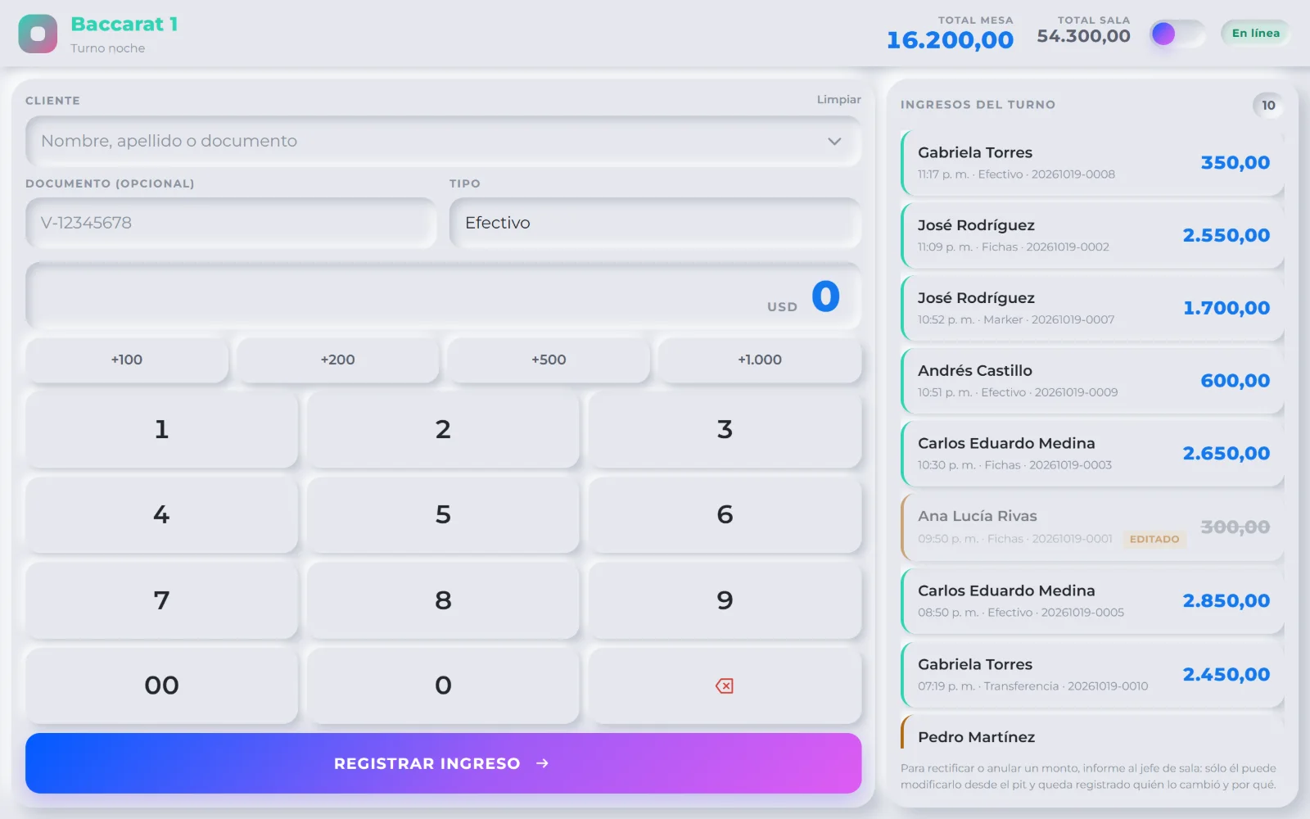Select Andrés Castillo 600,00 entry

1092,381
